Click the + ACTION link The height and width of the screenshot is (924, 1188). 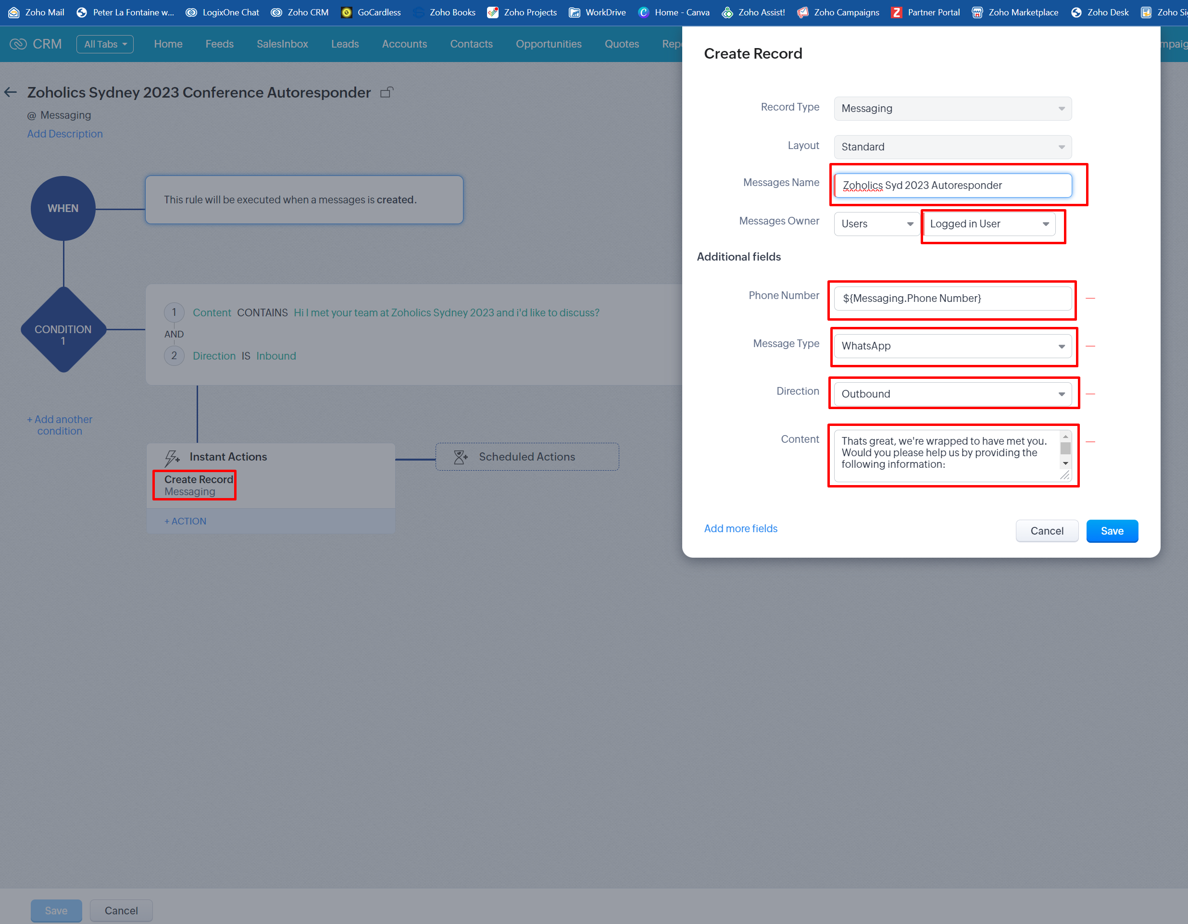[185, 521]
